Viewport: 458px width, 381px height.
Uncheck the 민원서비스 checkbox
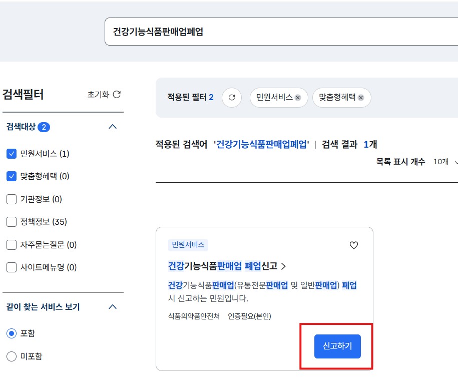click(11, 153)
